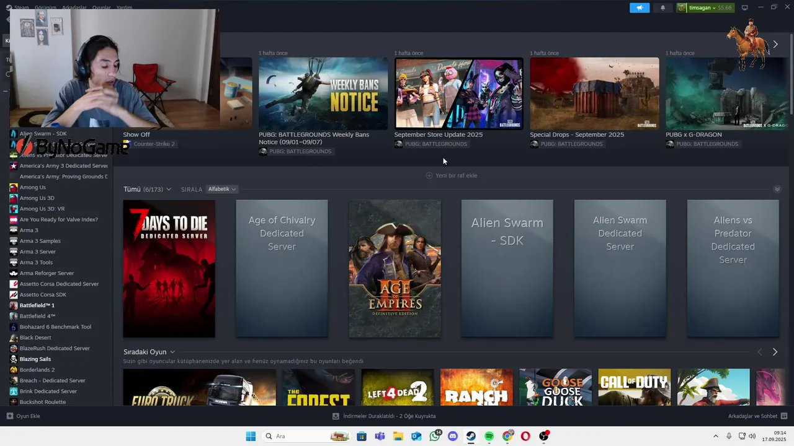Open the notifications bell icon
The image size is (794, 446).
(x=662, y=8)
